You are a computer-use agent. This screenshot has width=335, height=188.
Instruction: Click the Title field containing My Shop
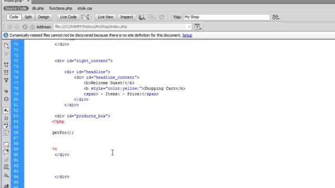click(227, 17)
